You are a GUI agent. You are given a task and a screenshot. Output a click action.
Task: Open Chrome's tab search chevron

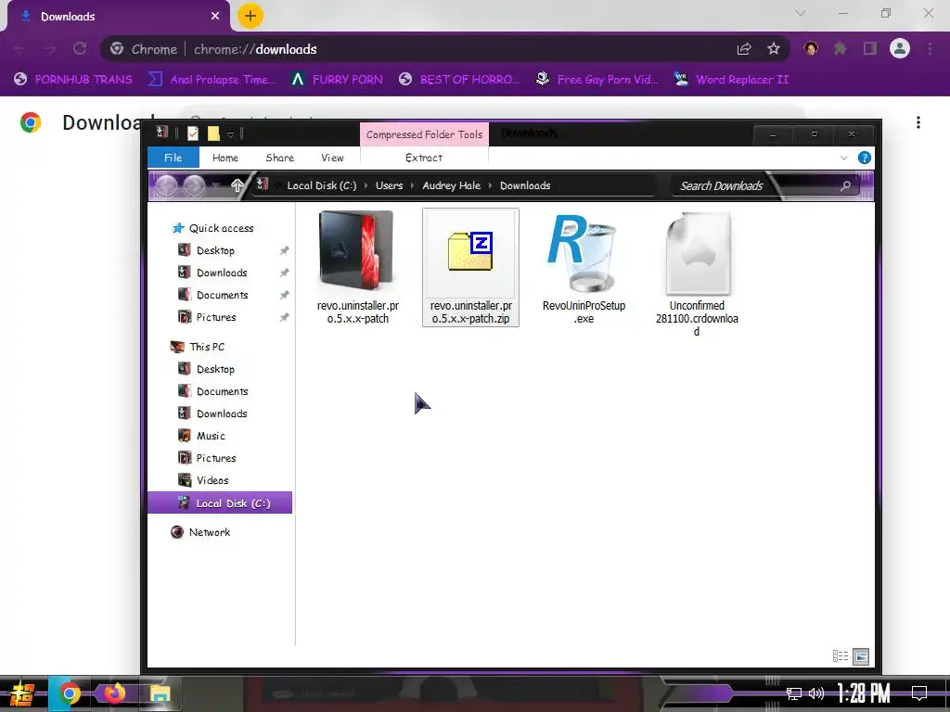(x=801, y=13)
